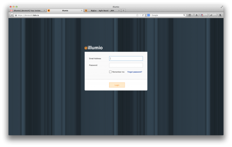The image size is (232, 147).
Task: Open the Google search engine selector dropdown
Action: 149,15
